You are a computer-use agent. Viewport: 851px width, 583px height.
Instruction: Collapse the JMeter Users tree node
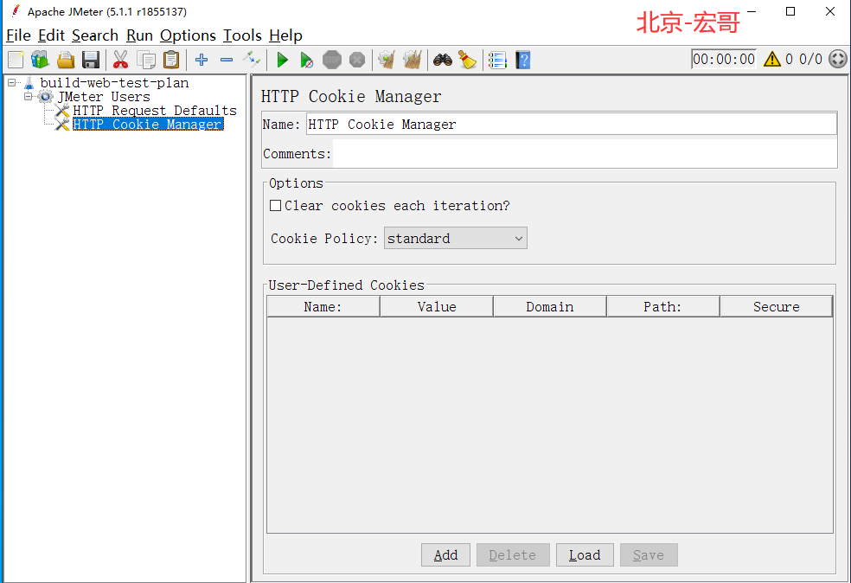coord(28,97)
